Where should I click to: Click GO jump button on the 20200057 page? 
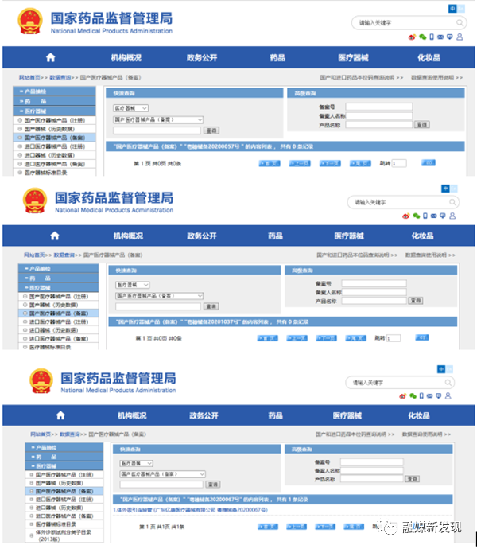429,163
